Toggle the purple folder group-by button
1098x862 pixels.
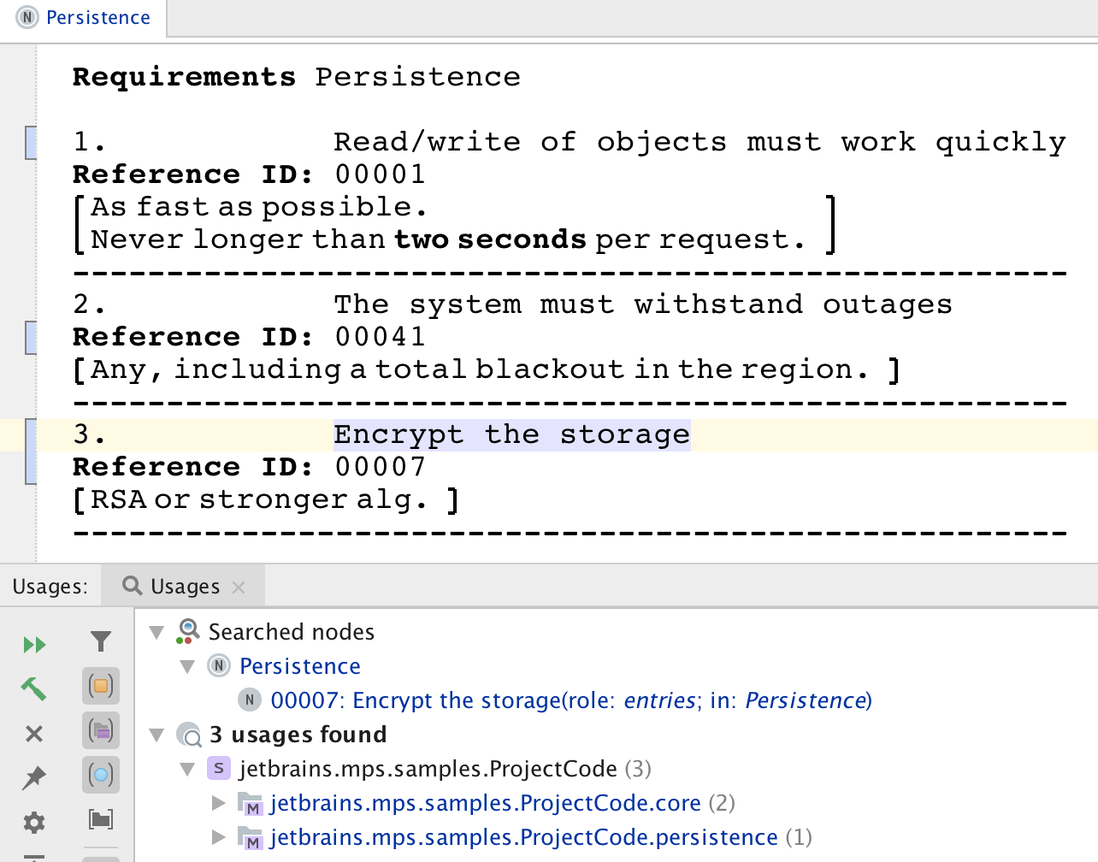tap(101, 730)
